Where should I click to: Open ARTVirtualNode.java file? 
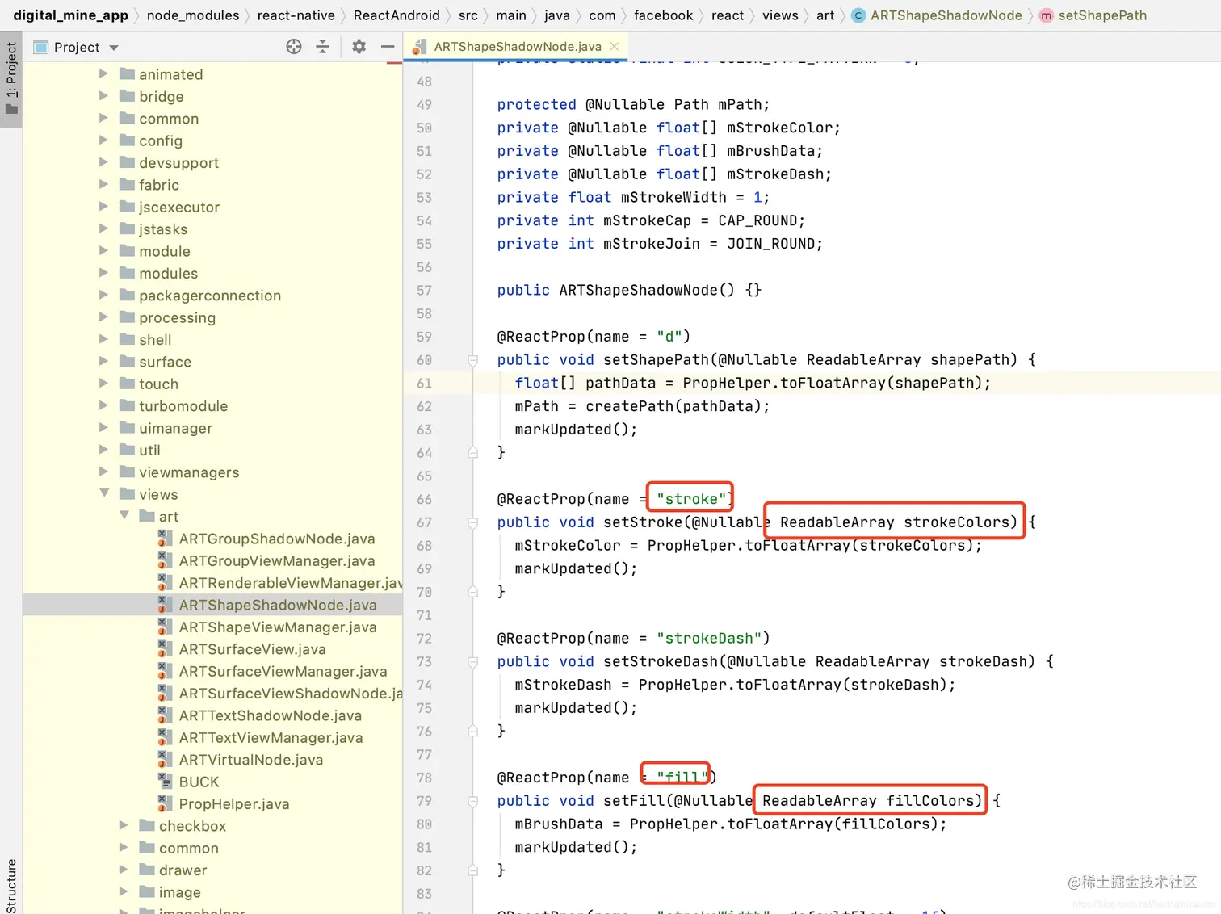point(250,760)
